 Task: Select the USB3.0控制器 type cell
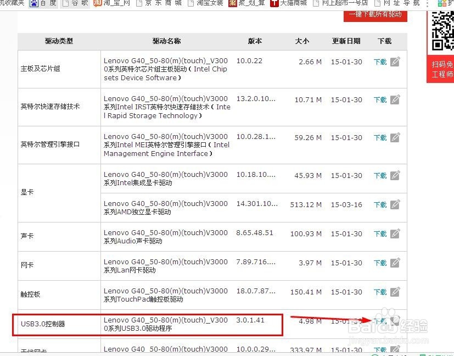click(59, 324)
